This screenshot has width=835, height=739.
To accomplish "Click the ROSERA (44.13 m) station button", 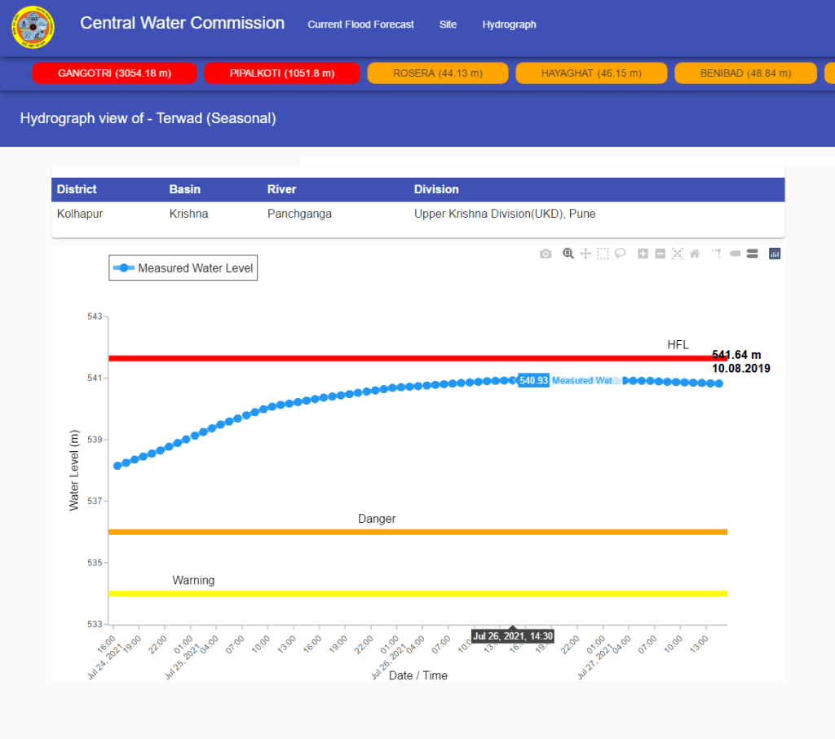I will pyautogui.click(x=438, y=73).
